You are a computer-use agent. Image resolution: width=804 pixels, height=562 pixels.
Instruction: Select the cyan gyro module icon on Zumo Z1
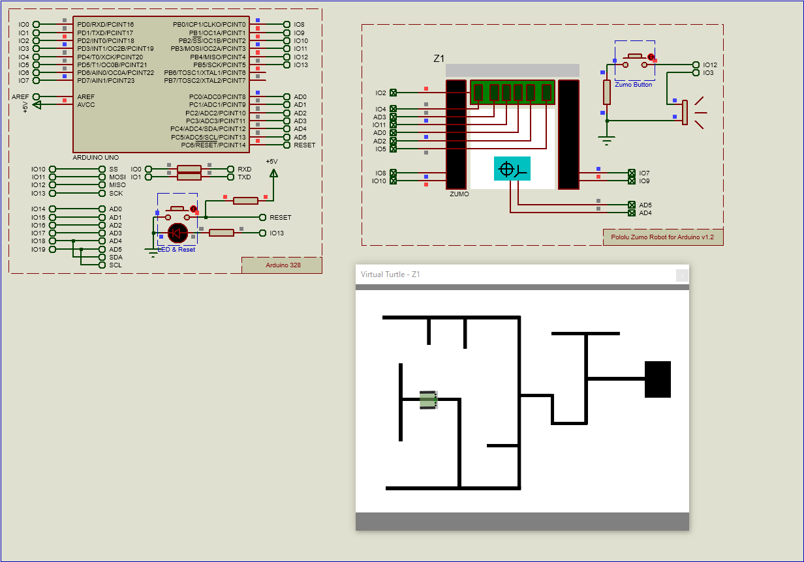512,169
